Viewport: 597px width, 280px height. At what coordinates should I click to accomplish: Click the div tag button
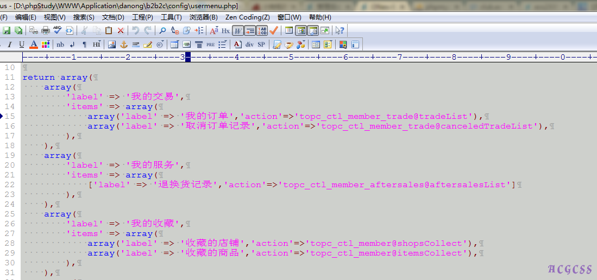249,44
